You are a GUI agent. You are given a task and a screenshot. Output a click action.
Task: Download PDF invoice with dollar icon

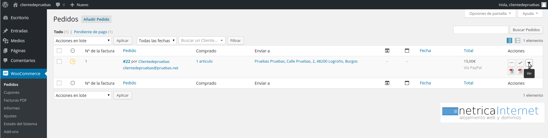point(511,71)
